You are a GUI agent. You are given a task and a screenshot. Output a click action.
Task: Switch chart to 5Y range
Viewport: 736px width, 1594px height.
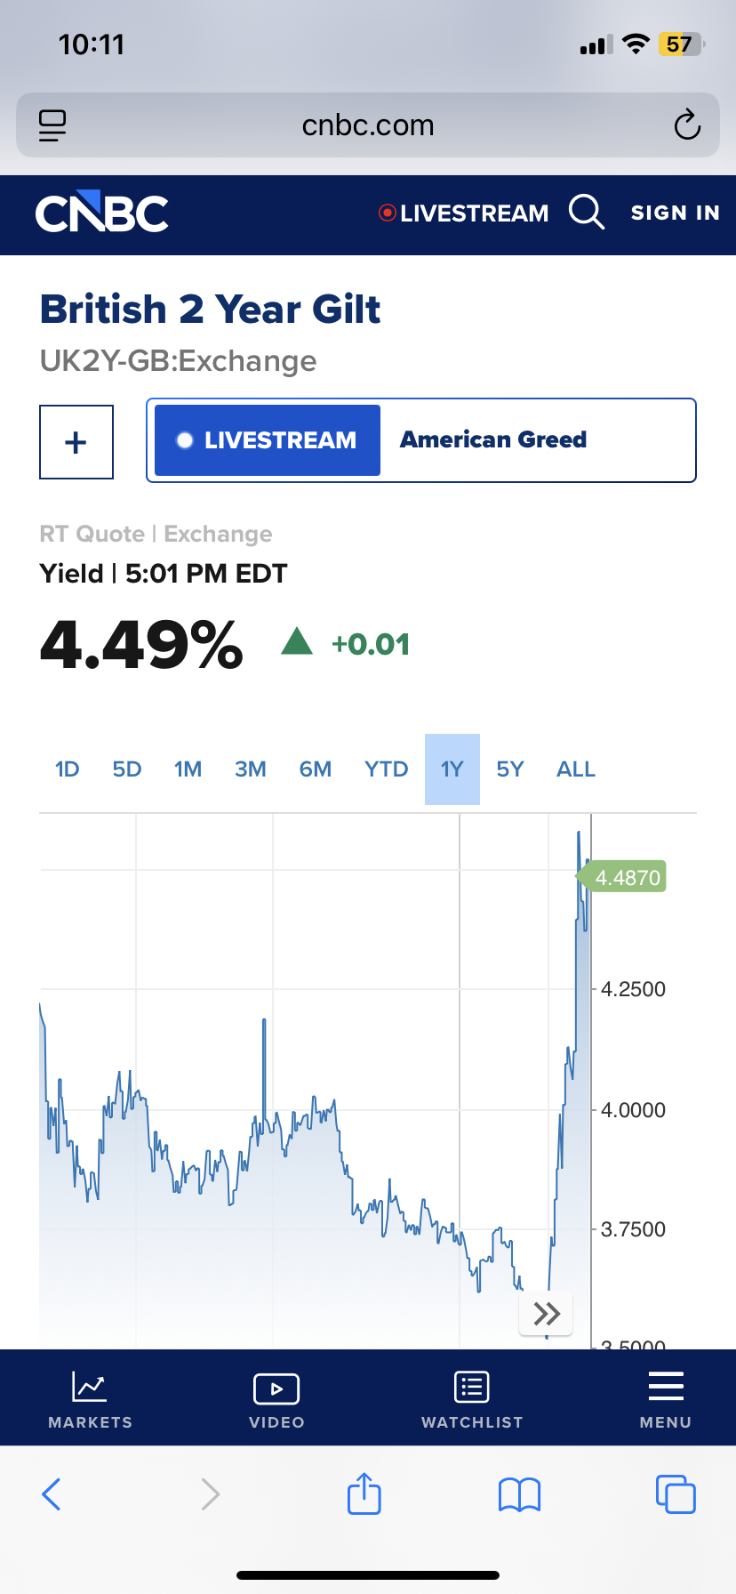point(510,769)
